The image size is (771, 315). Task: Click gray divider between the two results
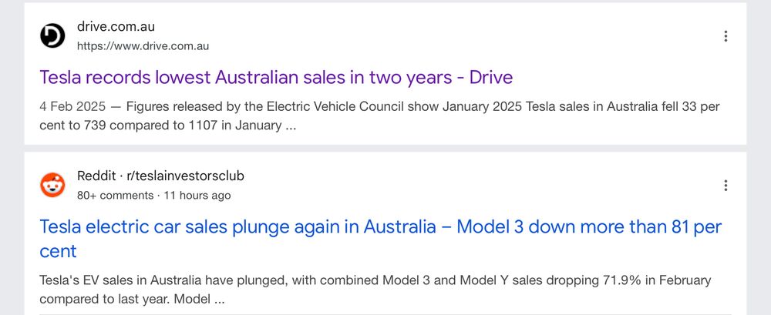coord(385,148)
